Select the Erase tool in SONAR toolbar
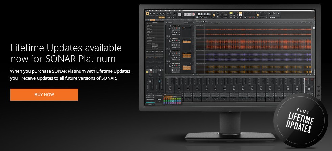 click(163, 14)
